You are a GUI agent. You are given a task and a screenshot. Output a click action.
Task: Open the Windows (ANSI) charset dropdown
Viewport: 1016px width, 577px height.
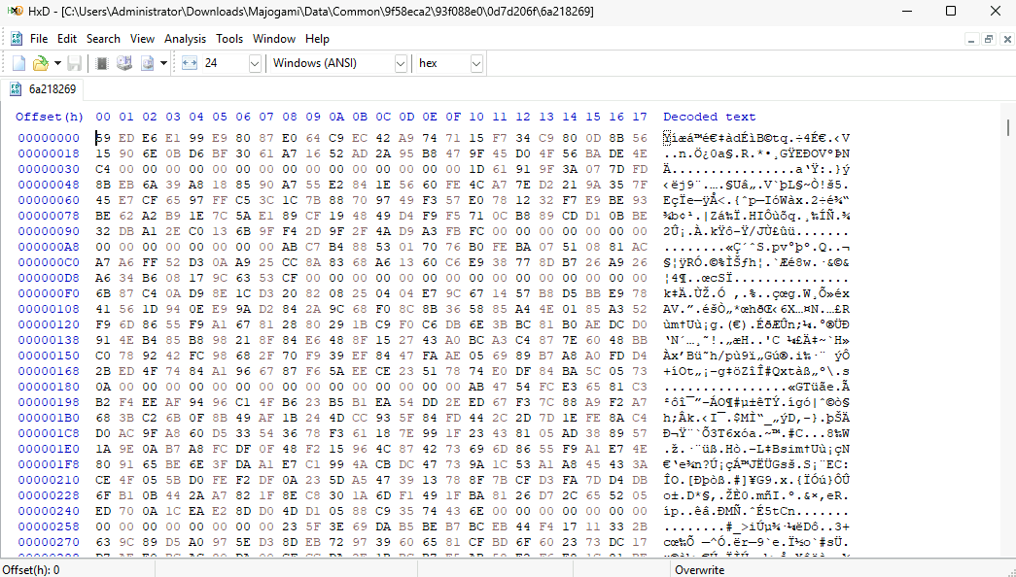click(x=401, y=63)
